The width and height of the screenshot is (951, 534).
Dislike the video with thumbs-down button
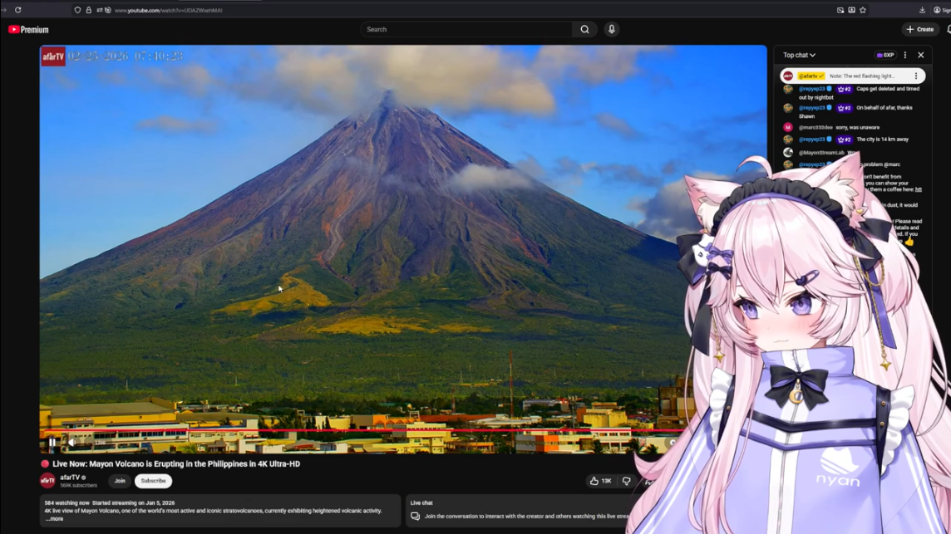pyautogui.click(x=627, y=481)
